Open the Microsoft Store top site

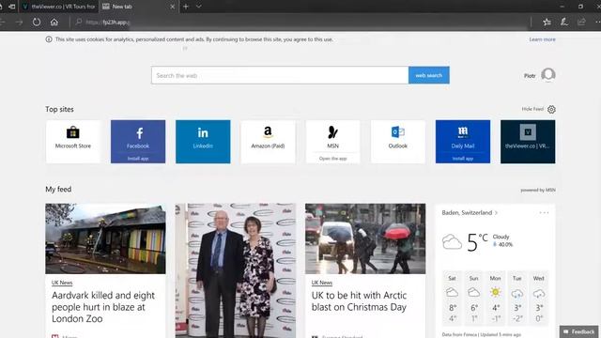tap(73, 142)
